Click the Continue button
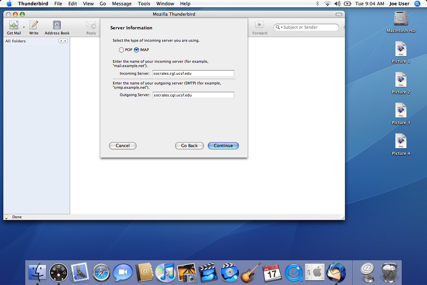This screenshot has height=285, width=427. point(223,146)
